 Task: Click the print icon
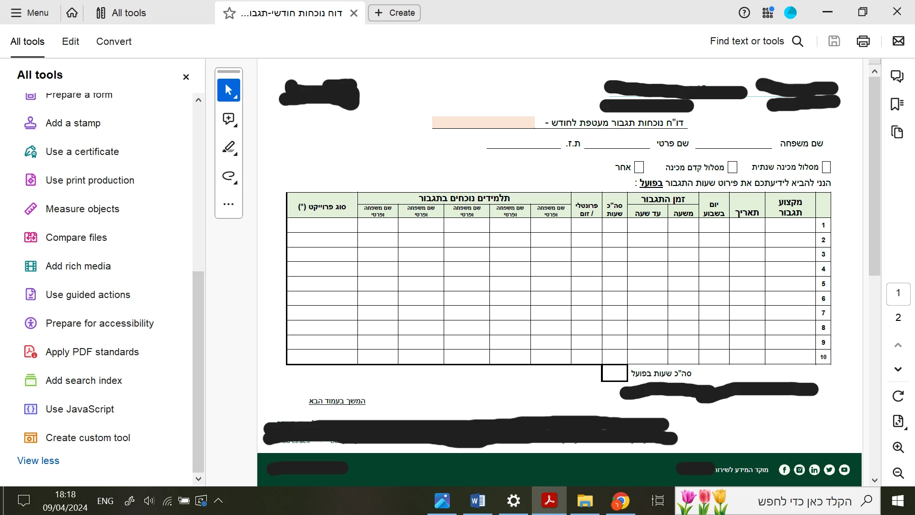pos(863,41)
